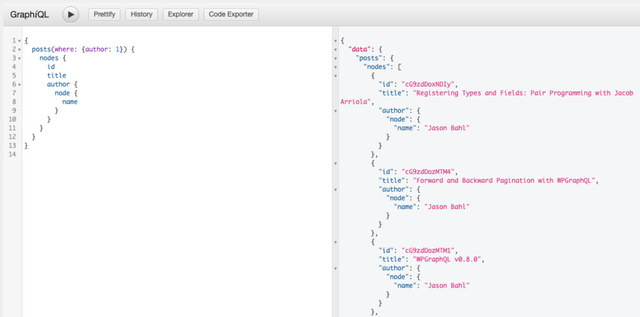Toggle the Explorer panel
Screen dimensions: 640x317
(x=181, y=14)
